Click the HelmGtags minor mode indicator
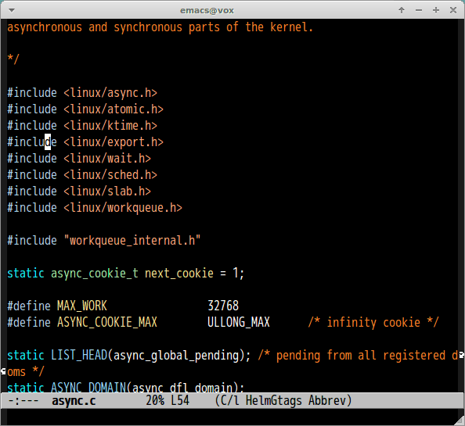Viewport: 465px width, 426px height. (x=274, y=401)
